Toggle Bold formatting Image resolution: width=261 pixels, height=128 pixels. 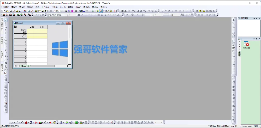(79, 15)
